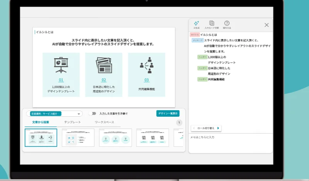Click 共同編集機能 line in the side panel
This screenshot has width=309, height=181.
(216, 79)
